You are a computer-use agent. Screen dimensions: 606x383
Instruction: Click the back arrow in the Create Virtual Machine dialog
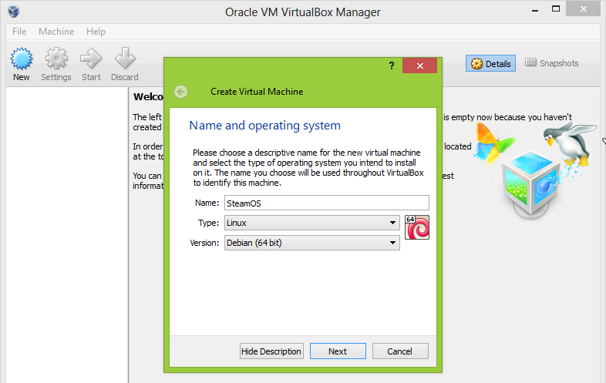[x=181, y=92]
